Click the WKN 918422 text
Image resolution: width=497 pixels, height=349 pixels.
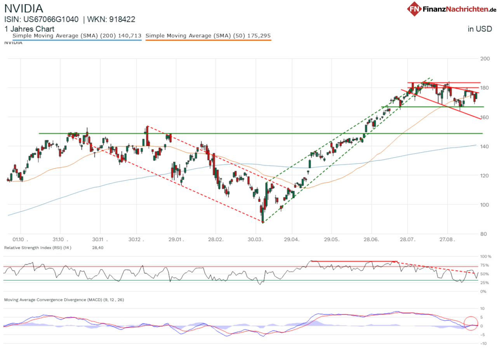111,19
